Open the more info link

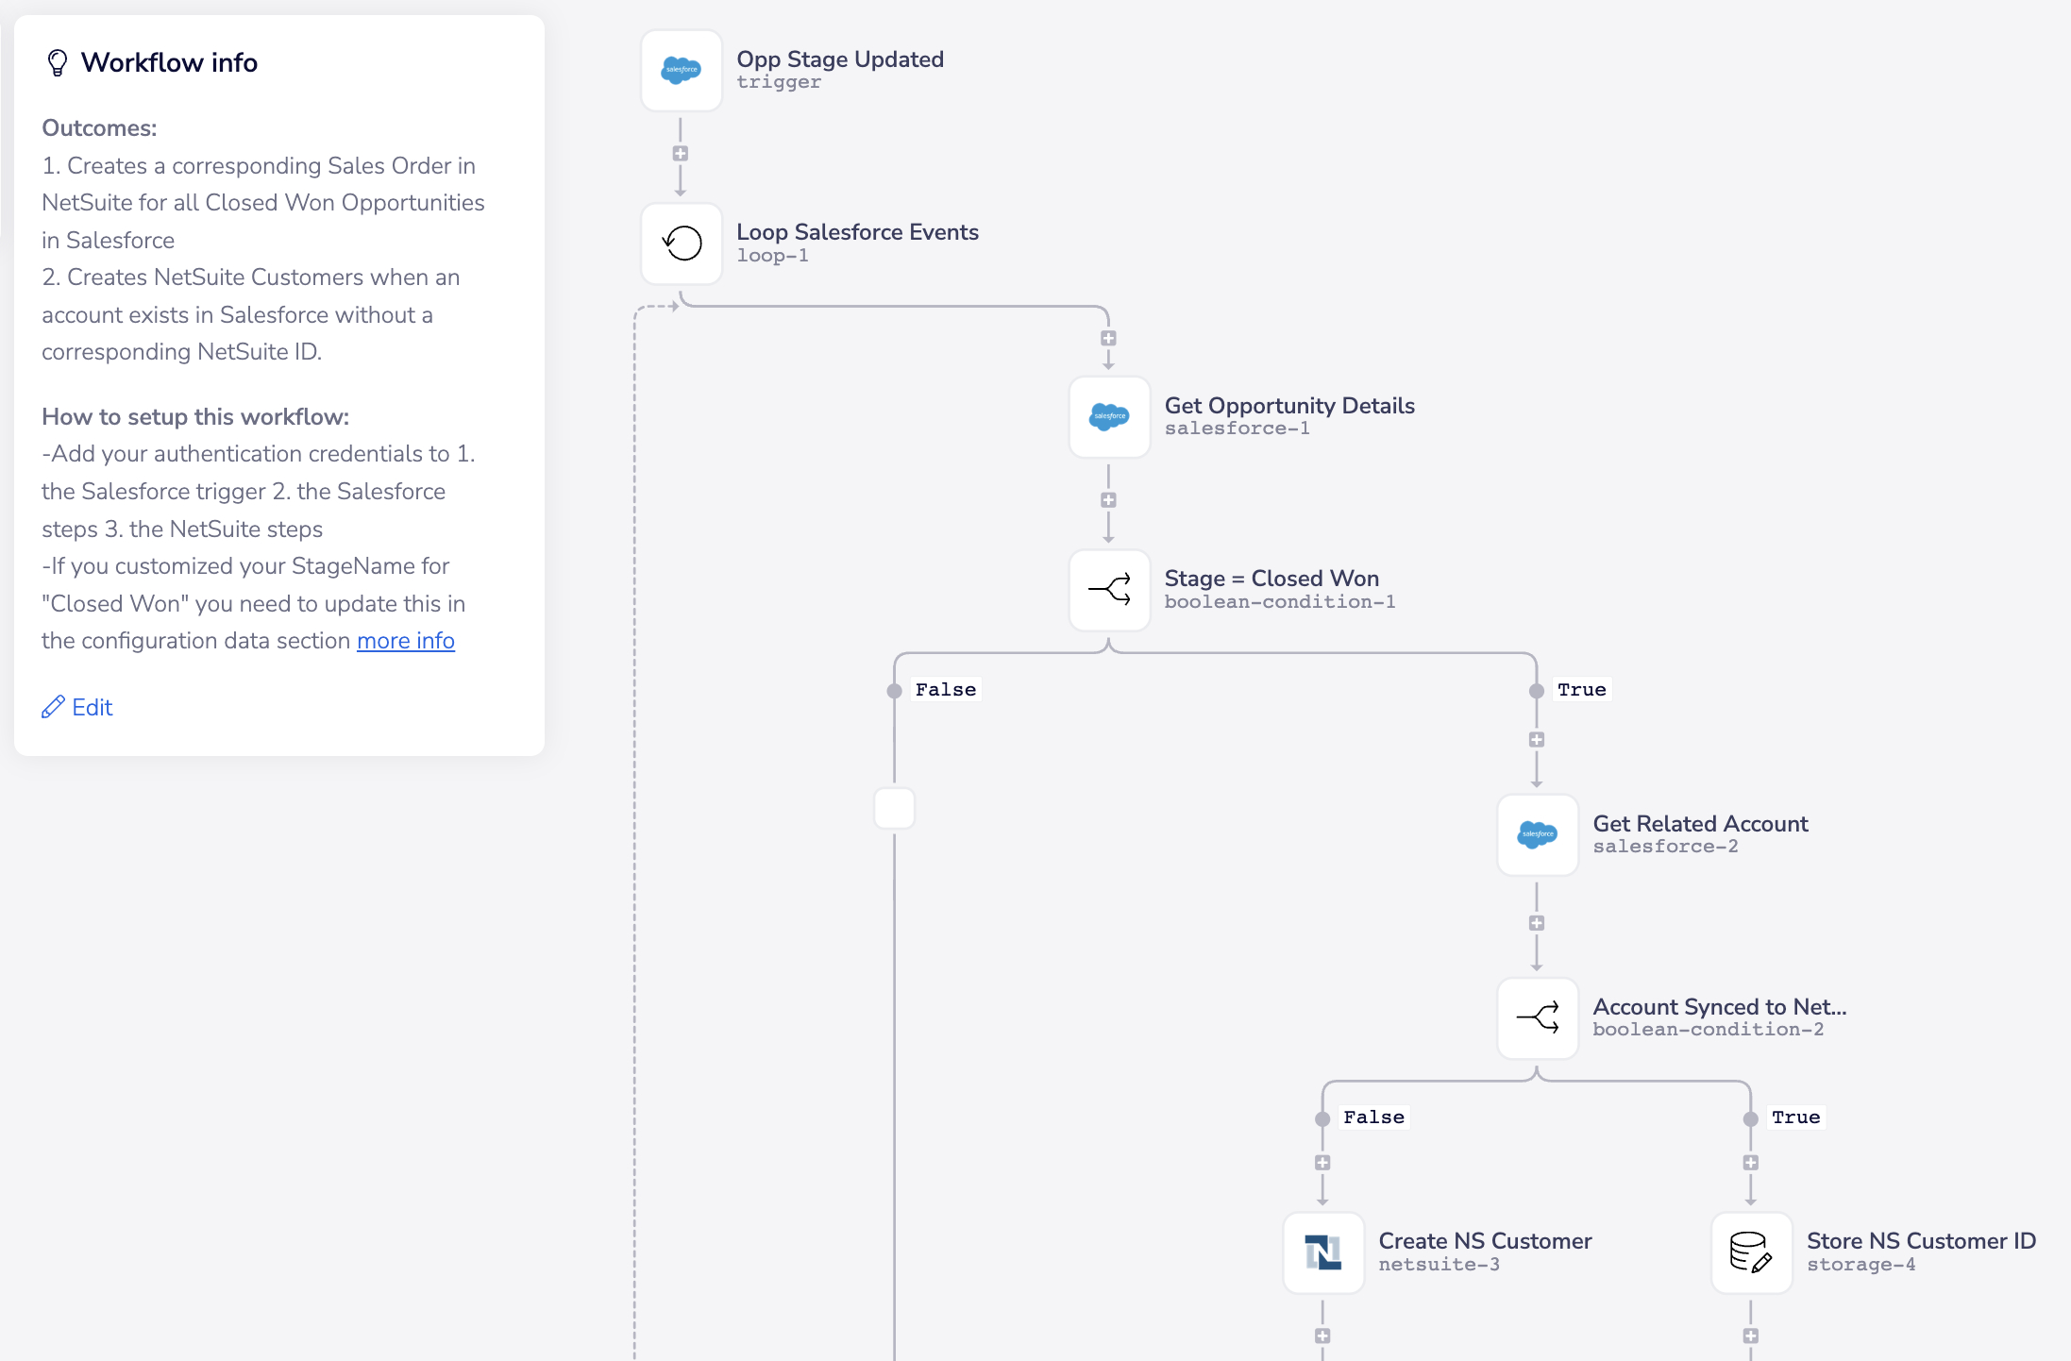click(405, 641)
